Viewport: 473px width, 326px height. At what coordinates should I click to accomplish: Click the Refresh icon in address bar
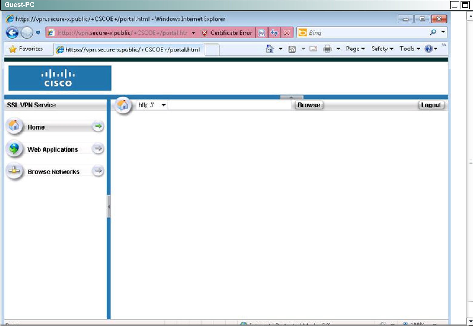pyautogui.click(x=274, y=33)
